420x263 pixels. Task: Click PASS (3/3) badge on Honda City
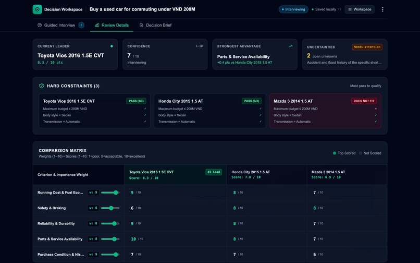click(252, 101)
